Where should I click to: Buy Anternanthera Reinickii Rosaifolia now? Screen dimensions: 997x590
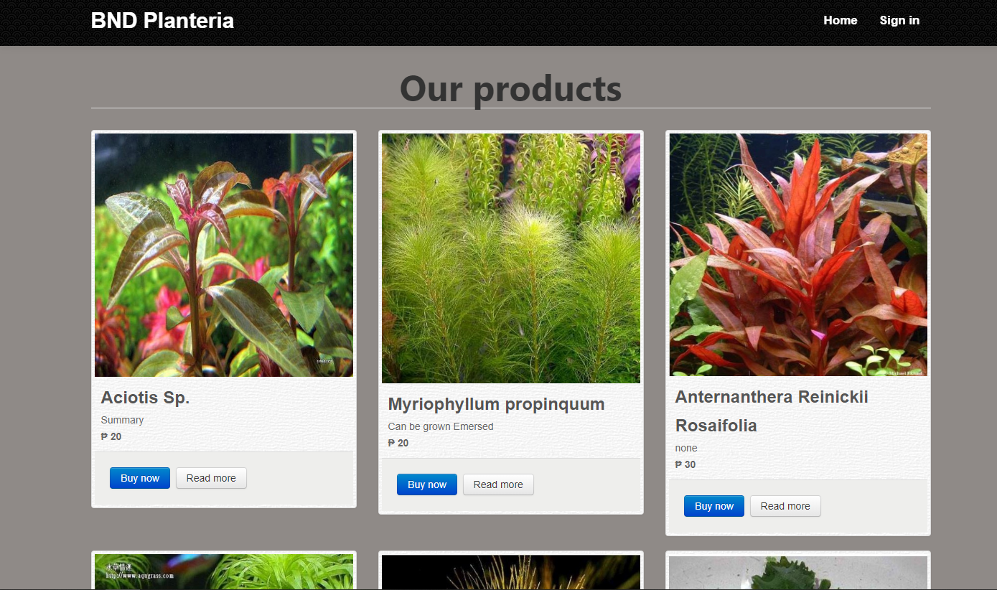click(x=714, y=506)
